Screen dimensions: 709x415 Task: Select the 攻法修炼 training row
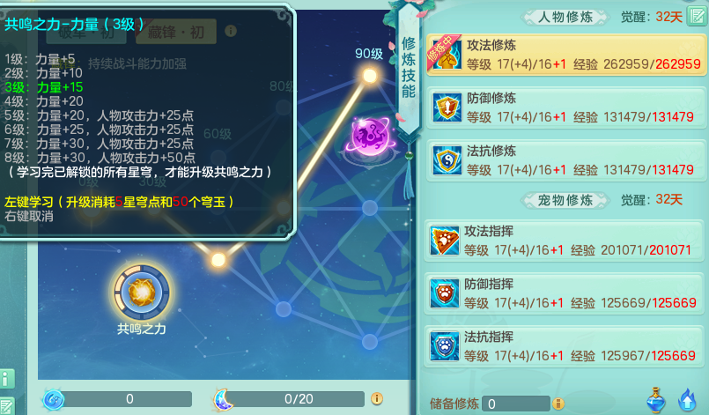pos(565,56)
